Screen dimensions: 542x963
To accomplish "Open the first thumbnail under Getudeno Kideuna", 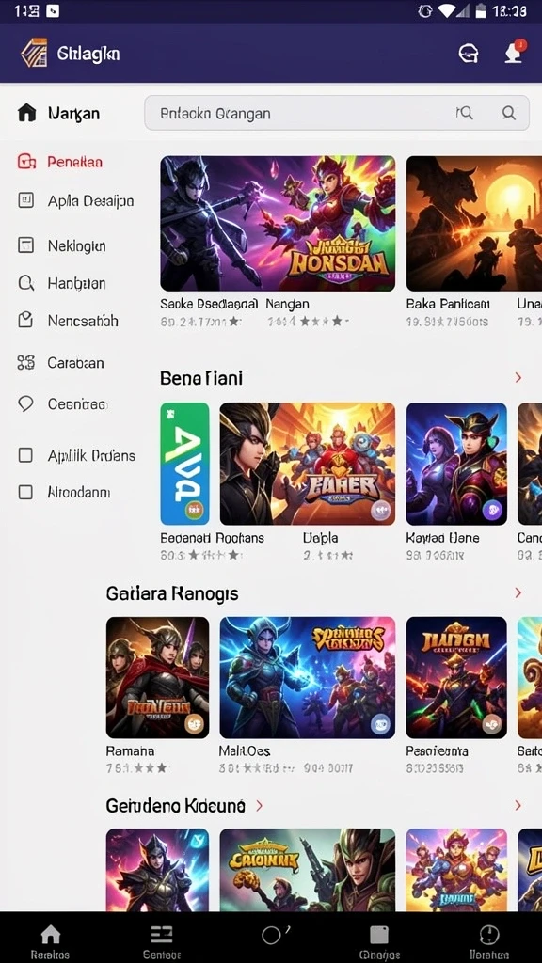I will coord(157,870).
